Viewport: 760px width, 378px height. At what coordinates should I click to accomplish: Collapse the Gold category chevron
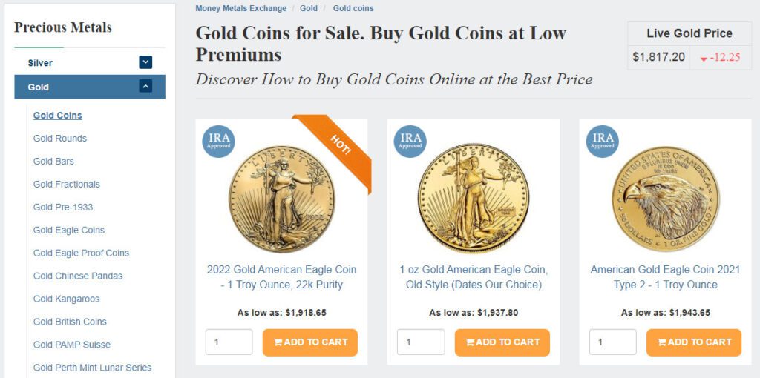tap(145, 87)
